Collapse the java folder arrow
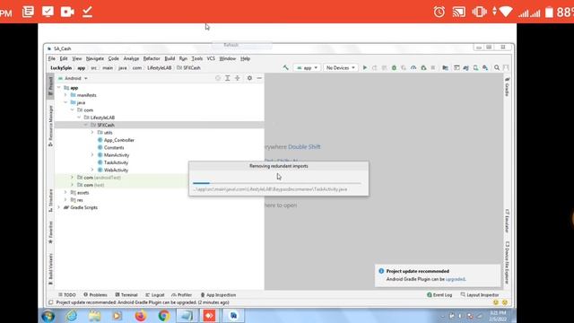Image resolution: width=574 pixels, height=323 pixels. pyautogui.click(x=65, y=102)
